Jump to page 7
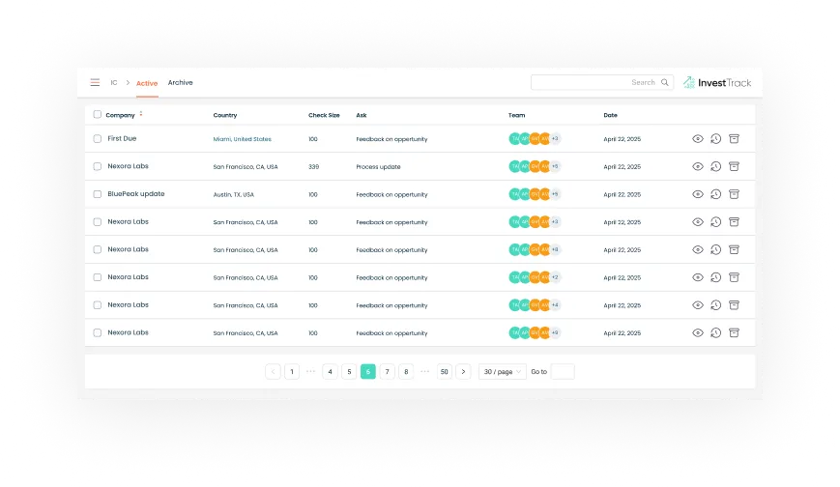 click(387, 371)
